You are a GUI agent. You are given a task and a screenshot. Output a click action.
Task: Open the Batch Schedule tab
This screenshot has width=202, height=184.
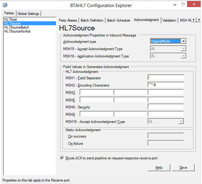pyautogui.click(x=119, y=20)
